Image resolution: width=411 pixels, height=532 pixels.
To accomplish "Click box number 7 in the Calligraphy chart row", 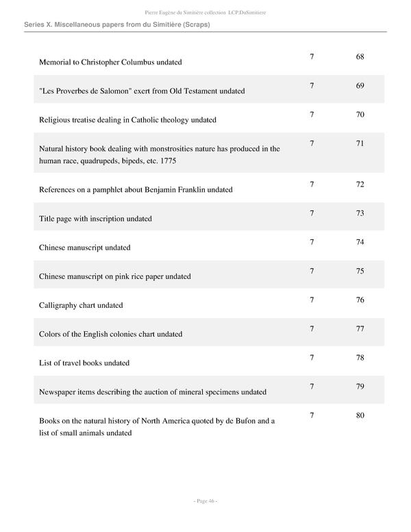I will 312,300.
